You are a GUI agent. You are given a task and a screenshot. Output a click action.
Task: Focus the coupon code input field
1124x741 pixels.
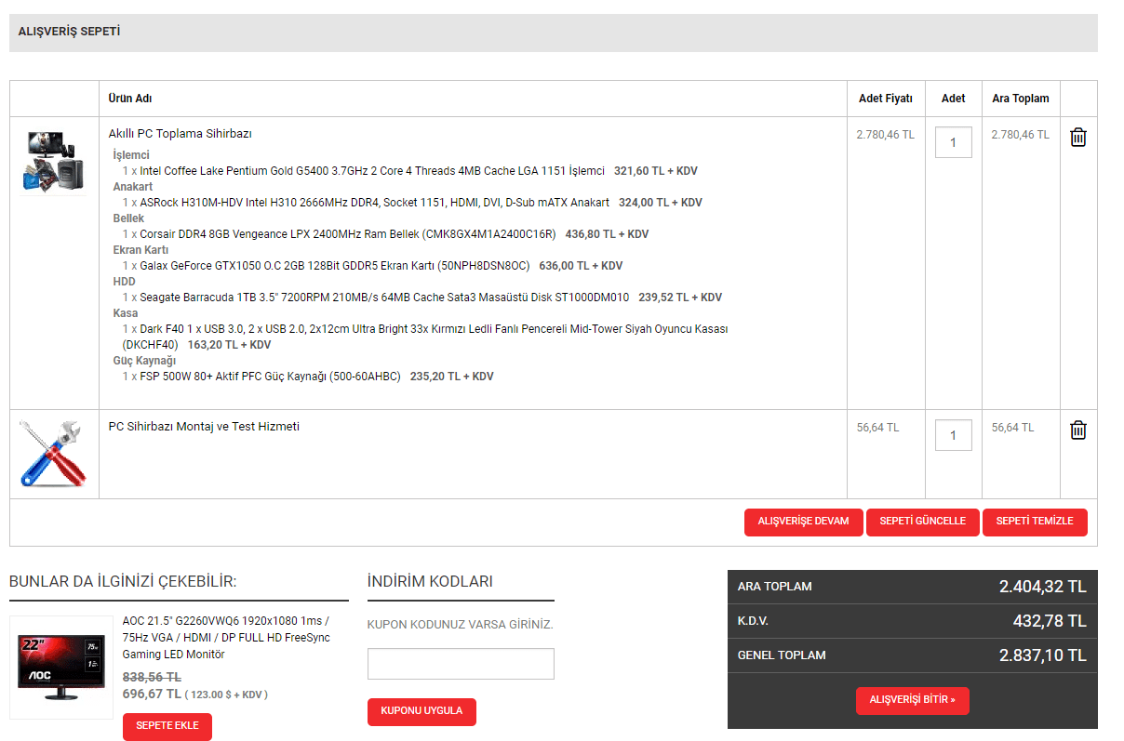point(461,664)
